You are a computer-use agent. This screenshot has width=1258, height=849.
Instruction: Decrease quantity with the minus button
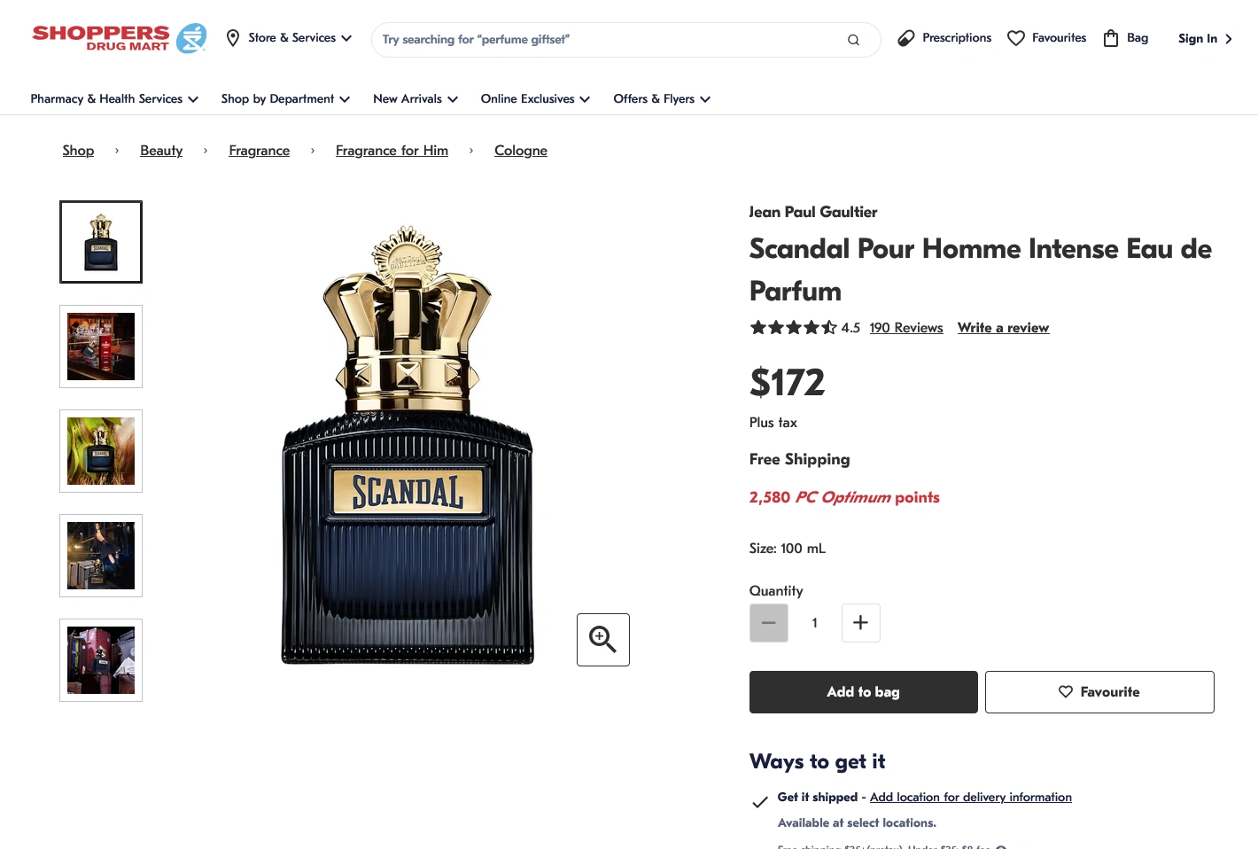click(769, 623)
